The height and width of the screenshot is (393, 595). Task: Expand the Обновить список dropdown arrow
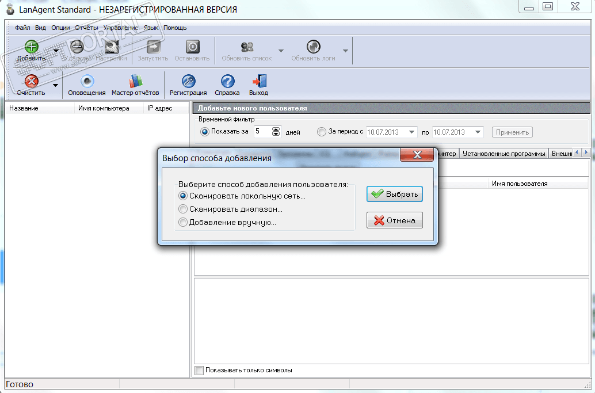pyautogui.click(x=281, y=51)
